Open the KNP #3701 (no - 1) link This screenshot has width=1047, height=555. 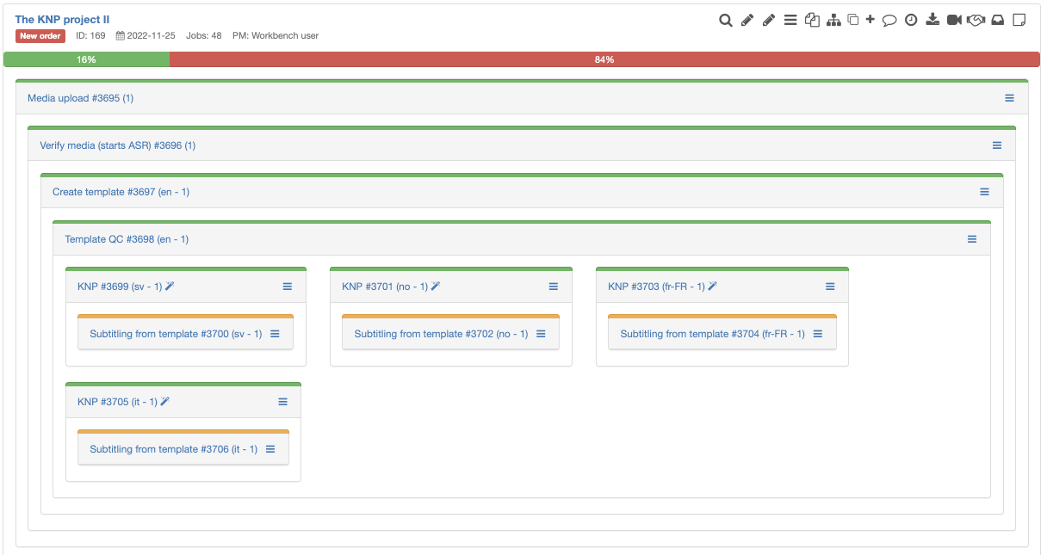click(x=385, y=287)
